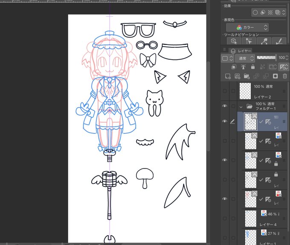The image size is (290, 245).
Task: Click the 46 % opacity value text
Action: pyautogui.click(x=272, y=214)
